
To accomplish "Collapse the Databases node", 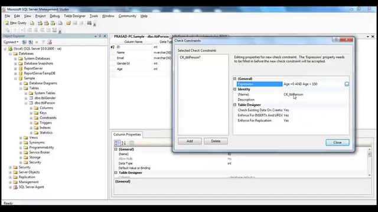I will pyautogui.click(x=11, y=54).
